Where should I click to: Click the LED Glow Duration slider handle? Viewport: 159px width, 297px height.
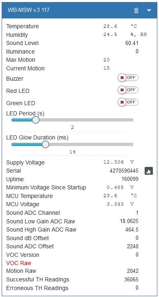[45, 144]
